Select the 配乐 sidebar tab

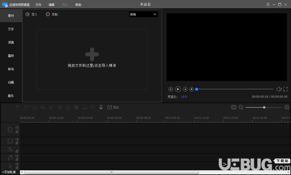(11, 96)
